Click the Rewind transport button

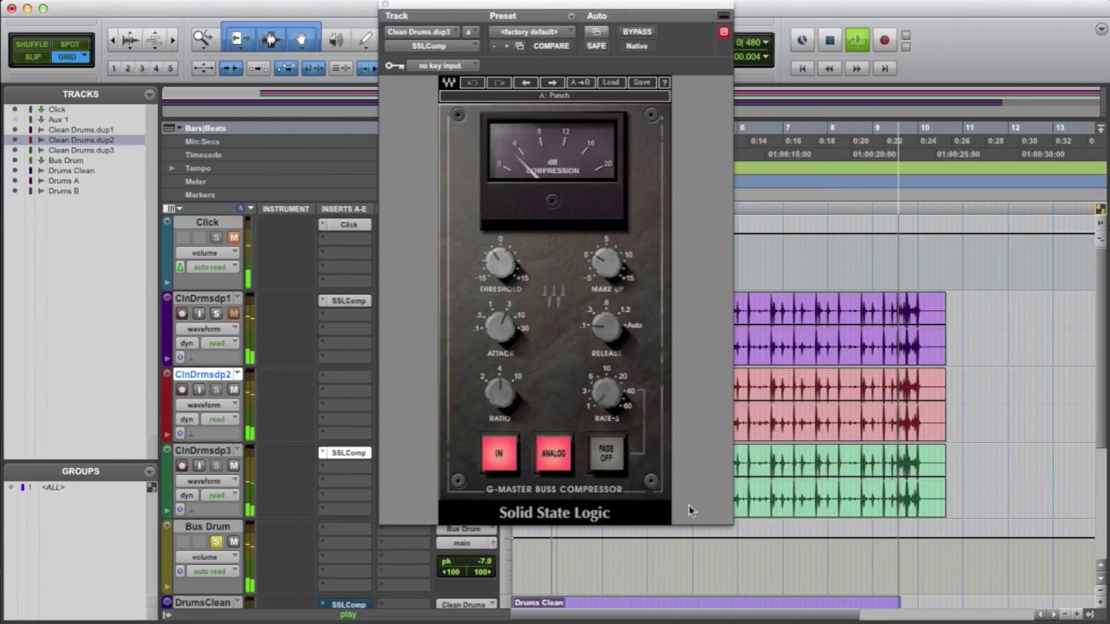pos(829,68)
